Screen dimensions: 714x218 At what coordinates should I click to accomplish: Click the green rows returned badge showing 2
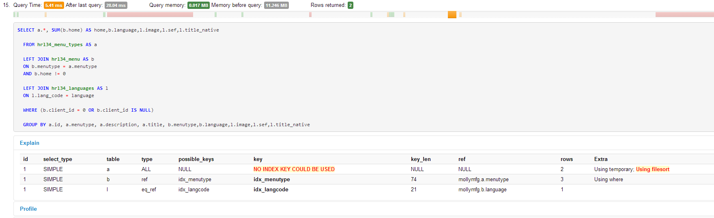[351, 5]
